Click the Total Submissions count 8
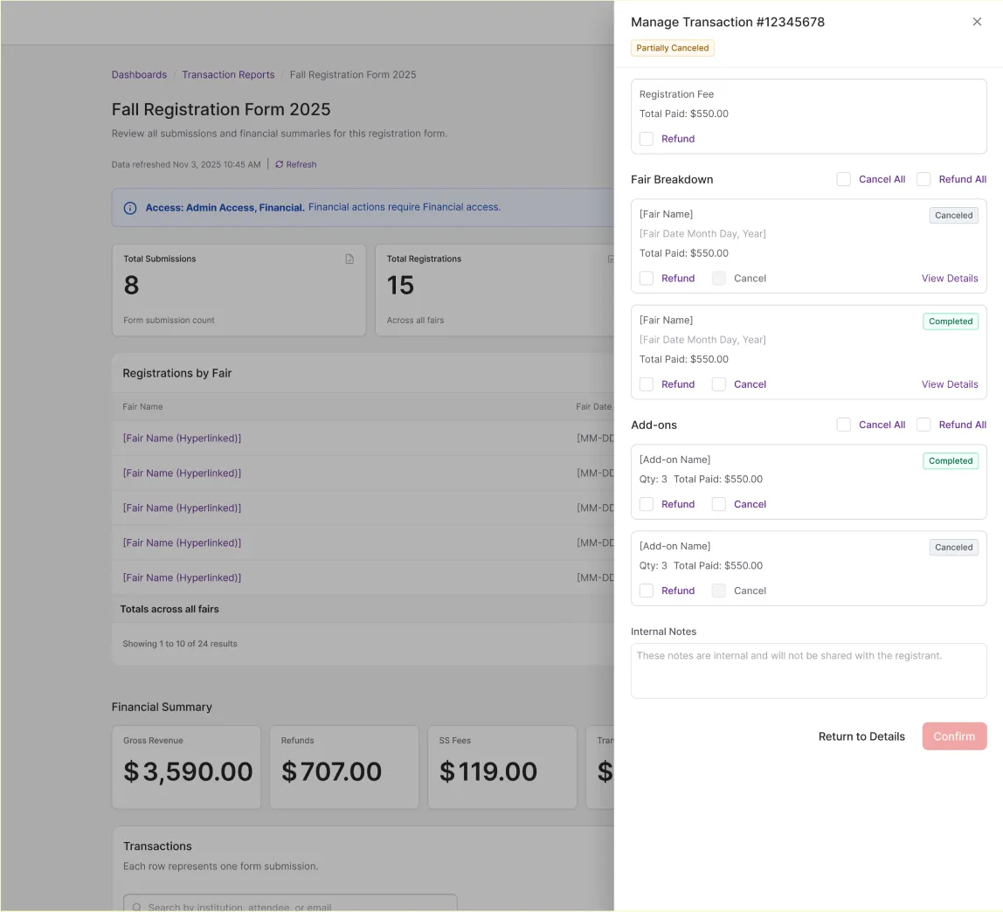Image resolution: width=1003 pixels, height=912 pixels. 131,286
